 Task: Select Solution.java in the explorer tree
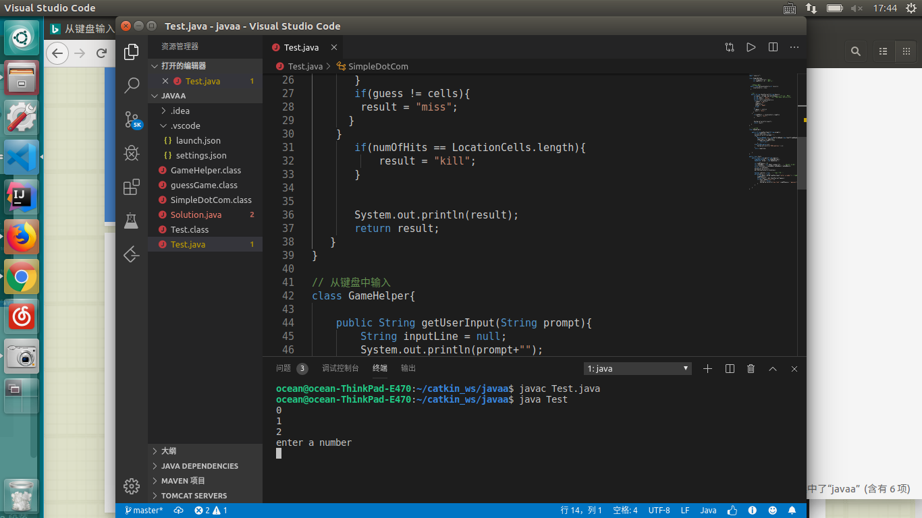(196, 214)
